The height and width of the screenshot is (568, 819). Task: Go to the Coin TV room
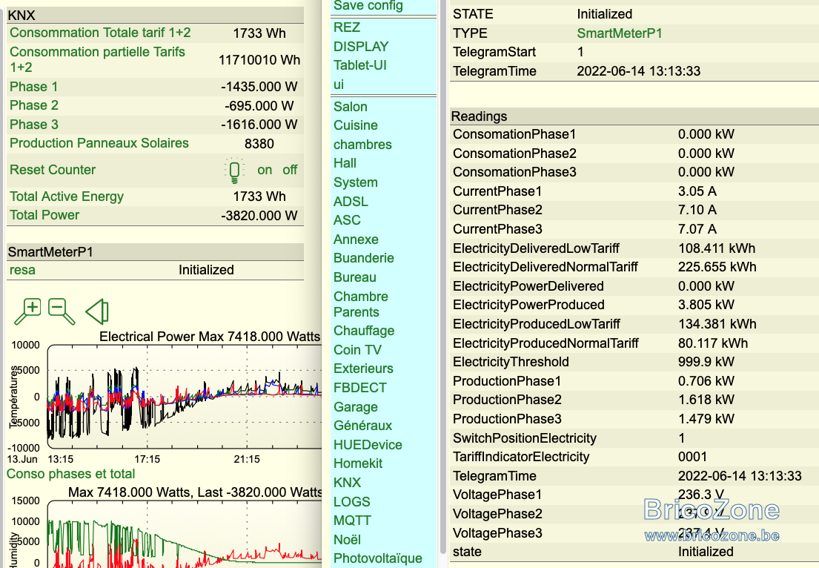(x=358, y=349)
